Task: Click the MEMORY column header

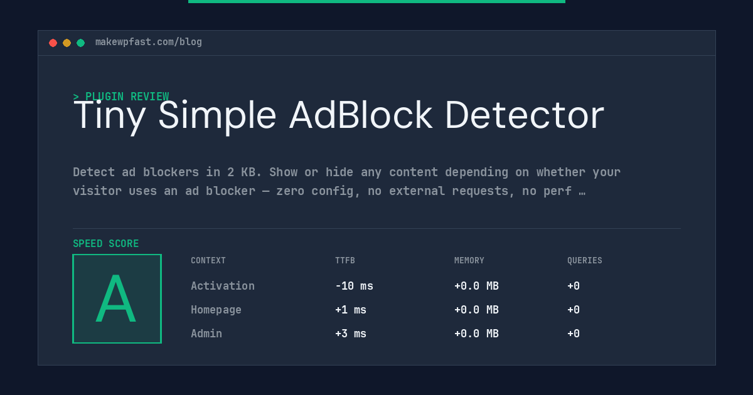Action: 469,261
